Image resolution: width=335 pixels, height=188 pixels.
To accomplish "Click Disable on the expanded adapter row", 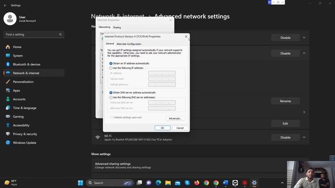I will (x=285, y=53).
